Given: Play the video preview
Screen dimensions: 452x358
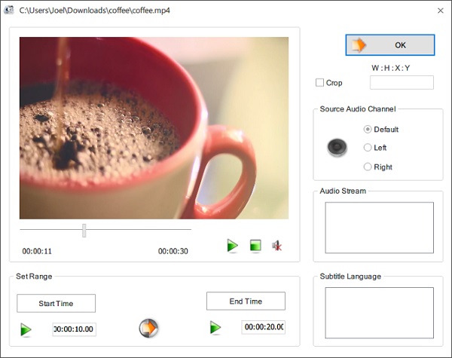Looking at the screenshot, I should click(232, 246).
